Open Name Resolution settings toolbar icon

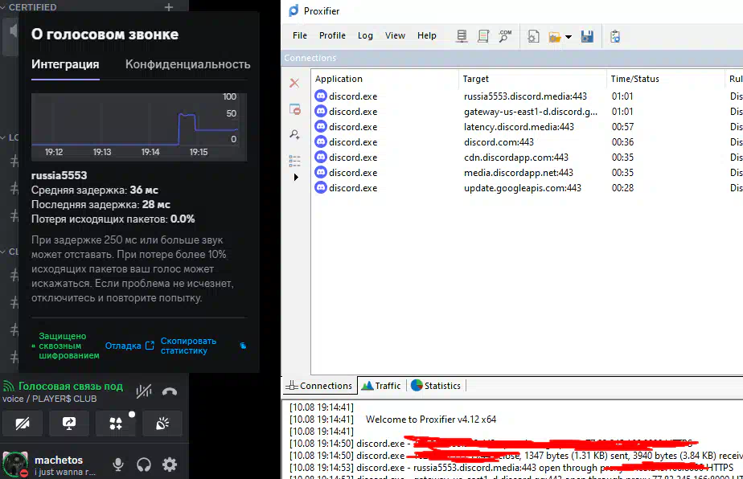pyautogui.click(x=505, y=36)
